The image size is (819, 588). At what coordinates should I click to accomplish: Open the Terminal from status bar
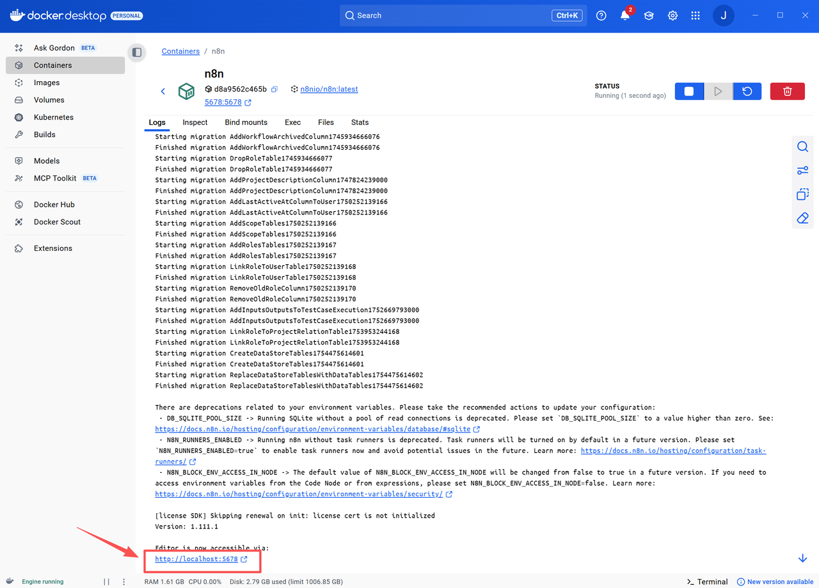[x=707, y=582]
